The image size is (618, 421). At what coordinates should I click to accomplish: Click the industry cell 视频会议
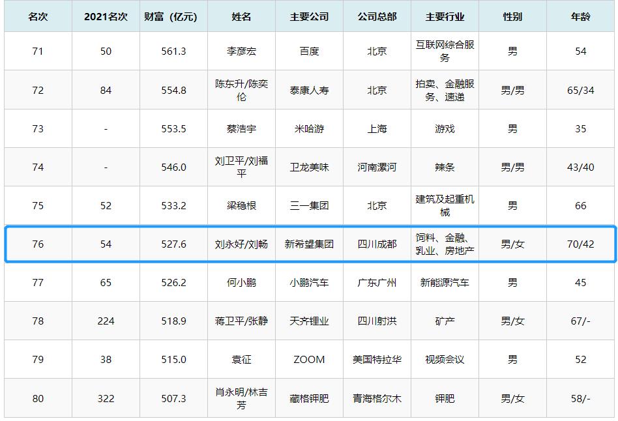point(445,360)
